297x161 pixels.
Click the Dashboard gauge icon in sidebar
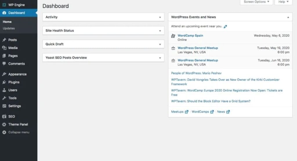[x=4, y=13]
